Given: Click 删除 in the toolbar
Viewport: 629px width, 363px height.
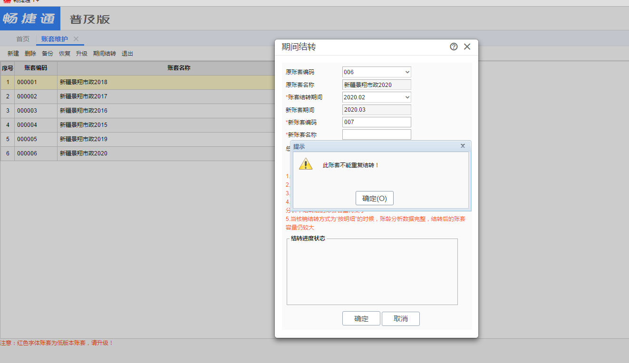Looking at the screenshot, I should (30, 54).
